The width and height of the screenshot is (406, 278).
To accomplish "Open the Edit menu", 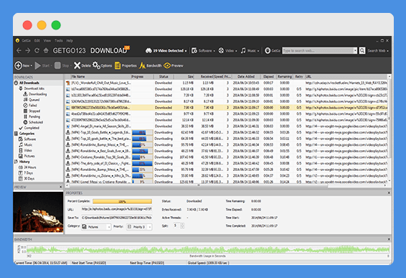I will [x=37, y=41].
